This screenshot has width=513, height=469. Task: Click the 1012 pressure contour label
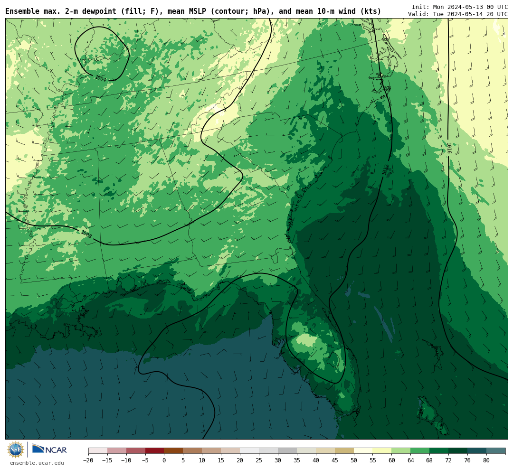pyautogui.click(x=385, y=170)
